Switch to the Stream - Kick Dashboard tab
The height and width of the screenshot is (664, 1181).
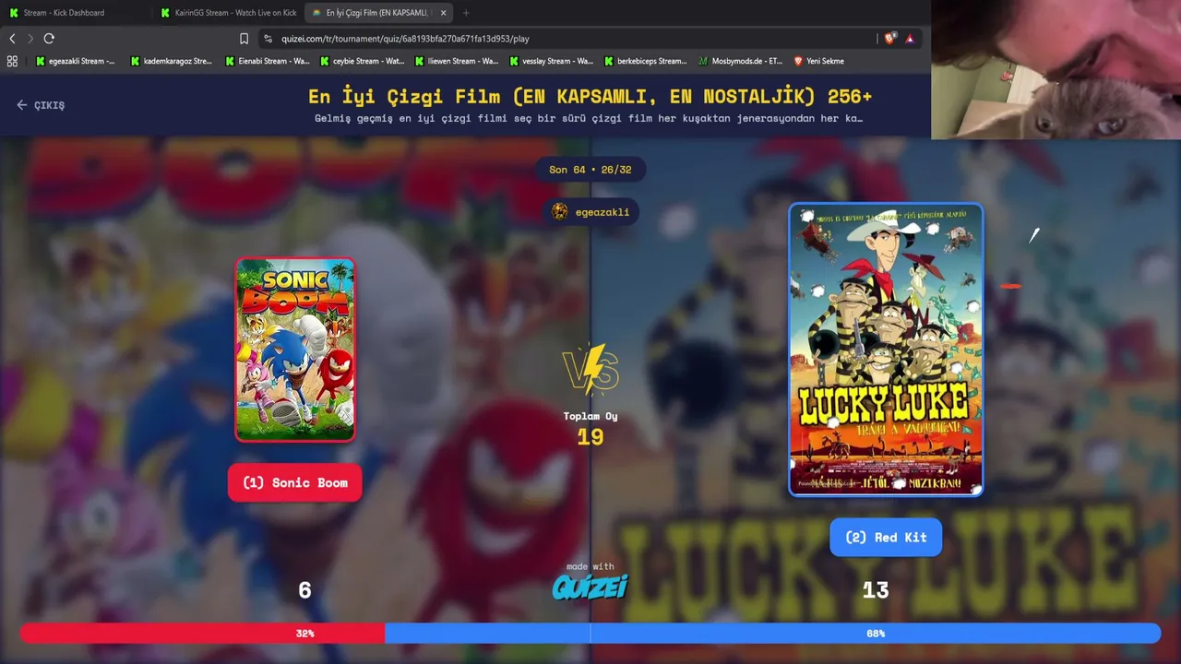pos(76,13)
